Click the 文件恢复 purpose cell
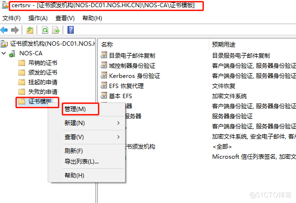 pyautogui.click(x=224, y=86)
